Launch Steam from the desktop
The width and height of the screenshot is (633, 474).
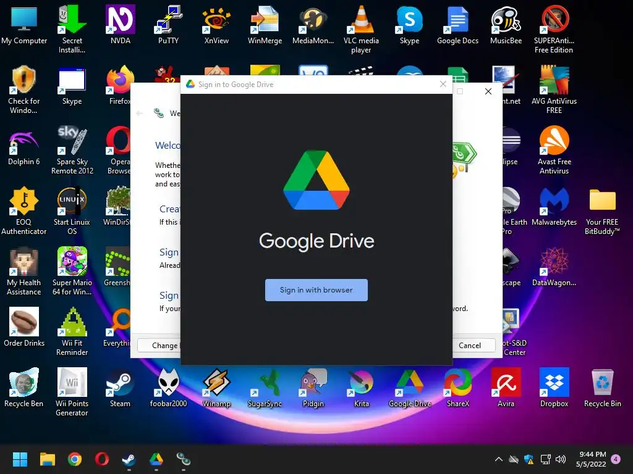(121, 388)
